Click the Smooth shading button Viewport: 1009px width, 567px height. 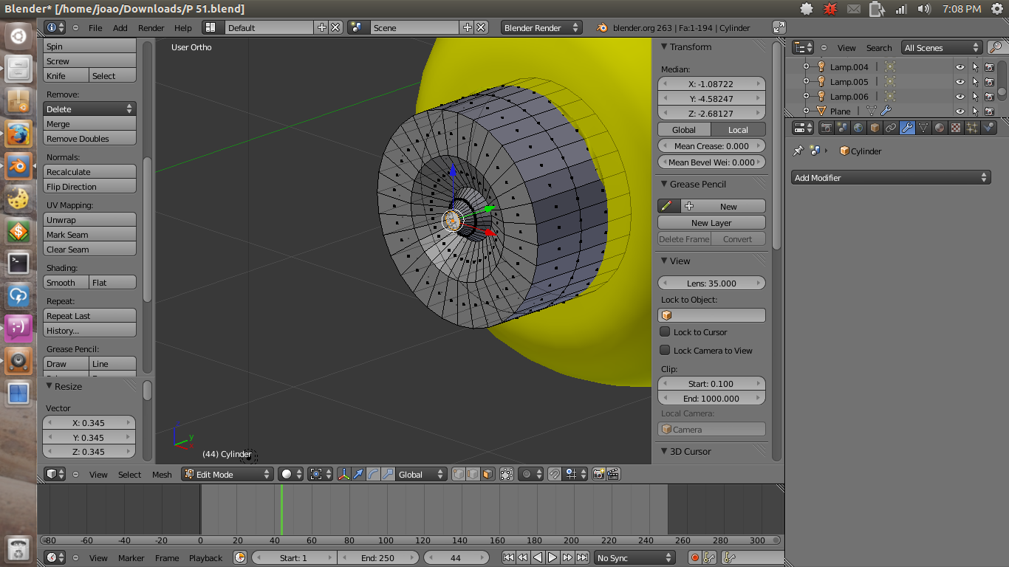coord(66,283)
